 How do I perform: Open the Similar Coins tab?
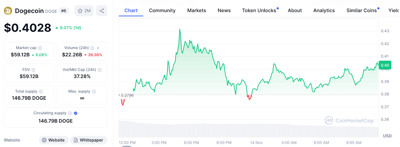[361, 10]
